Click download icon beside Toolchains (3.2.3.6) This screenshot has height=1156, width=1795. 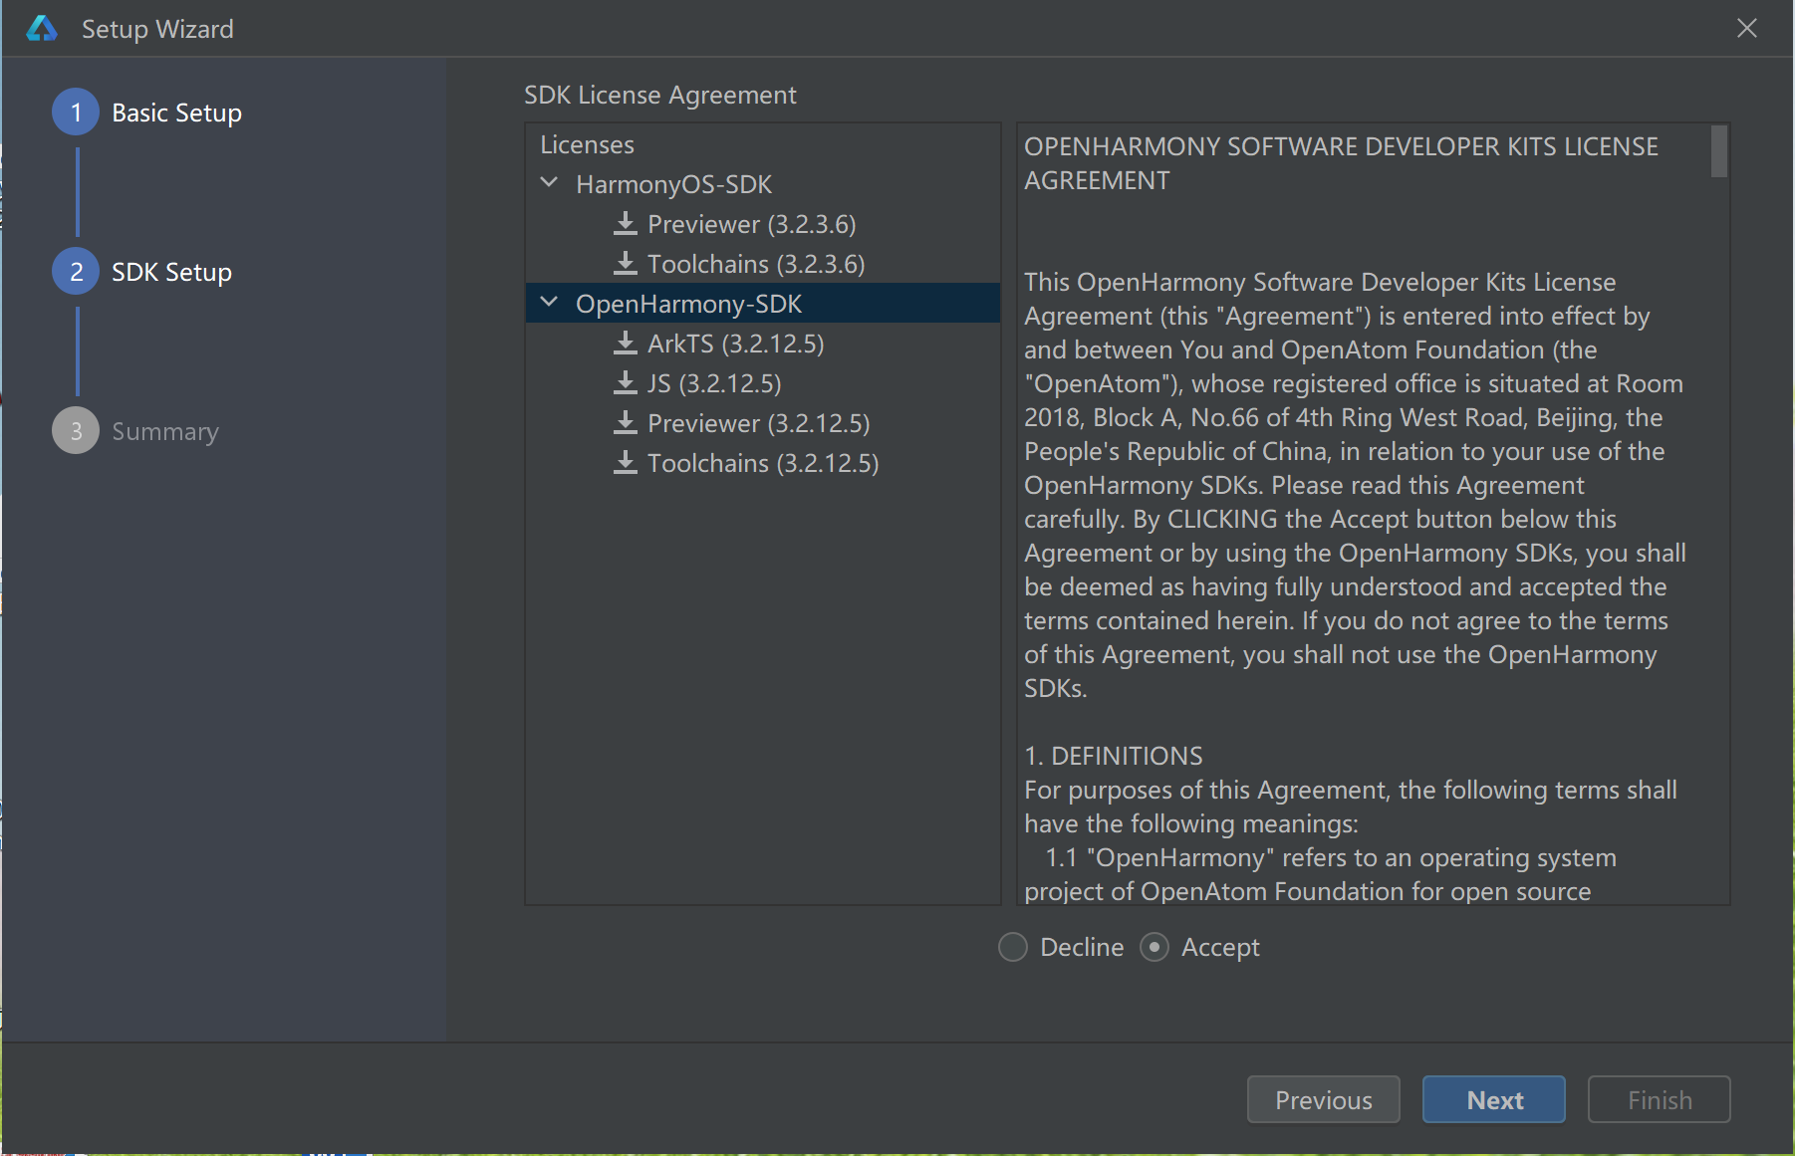[x=625, y=263]
